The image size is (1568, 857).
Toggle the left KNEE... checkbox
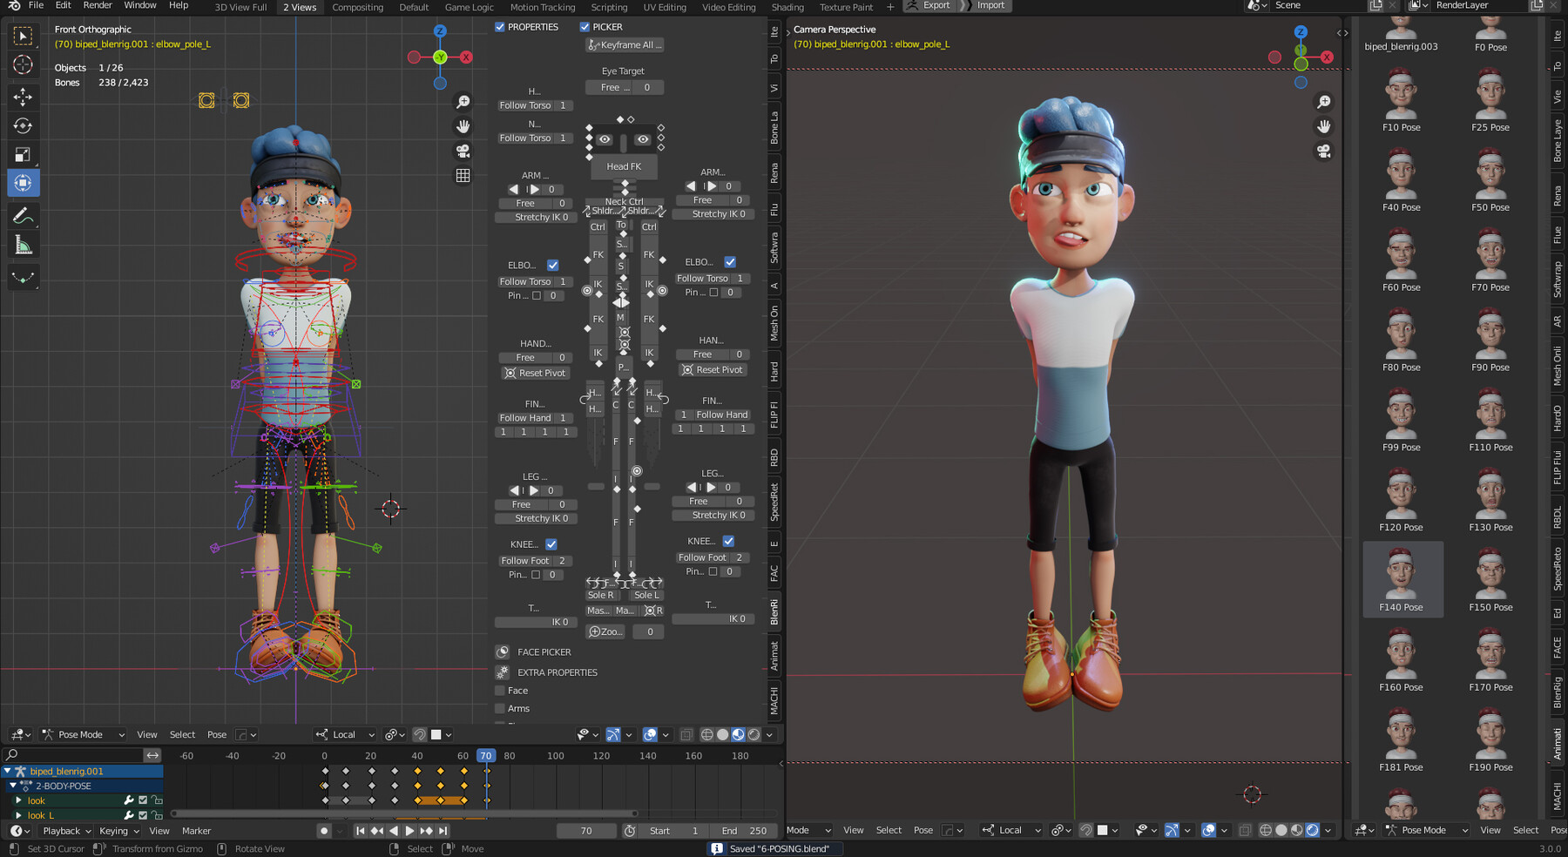point(551,544)
